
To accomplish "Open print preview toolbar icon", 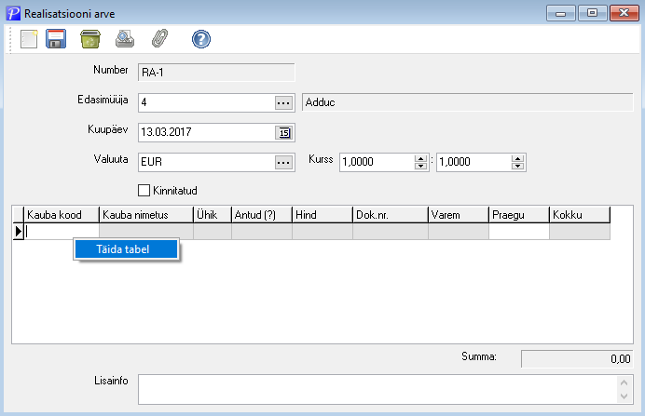I will pyautogui.click(x=125, y=39).
